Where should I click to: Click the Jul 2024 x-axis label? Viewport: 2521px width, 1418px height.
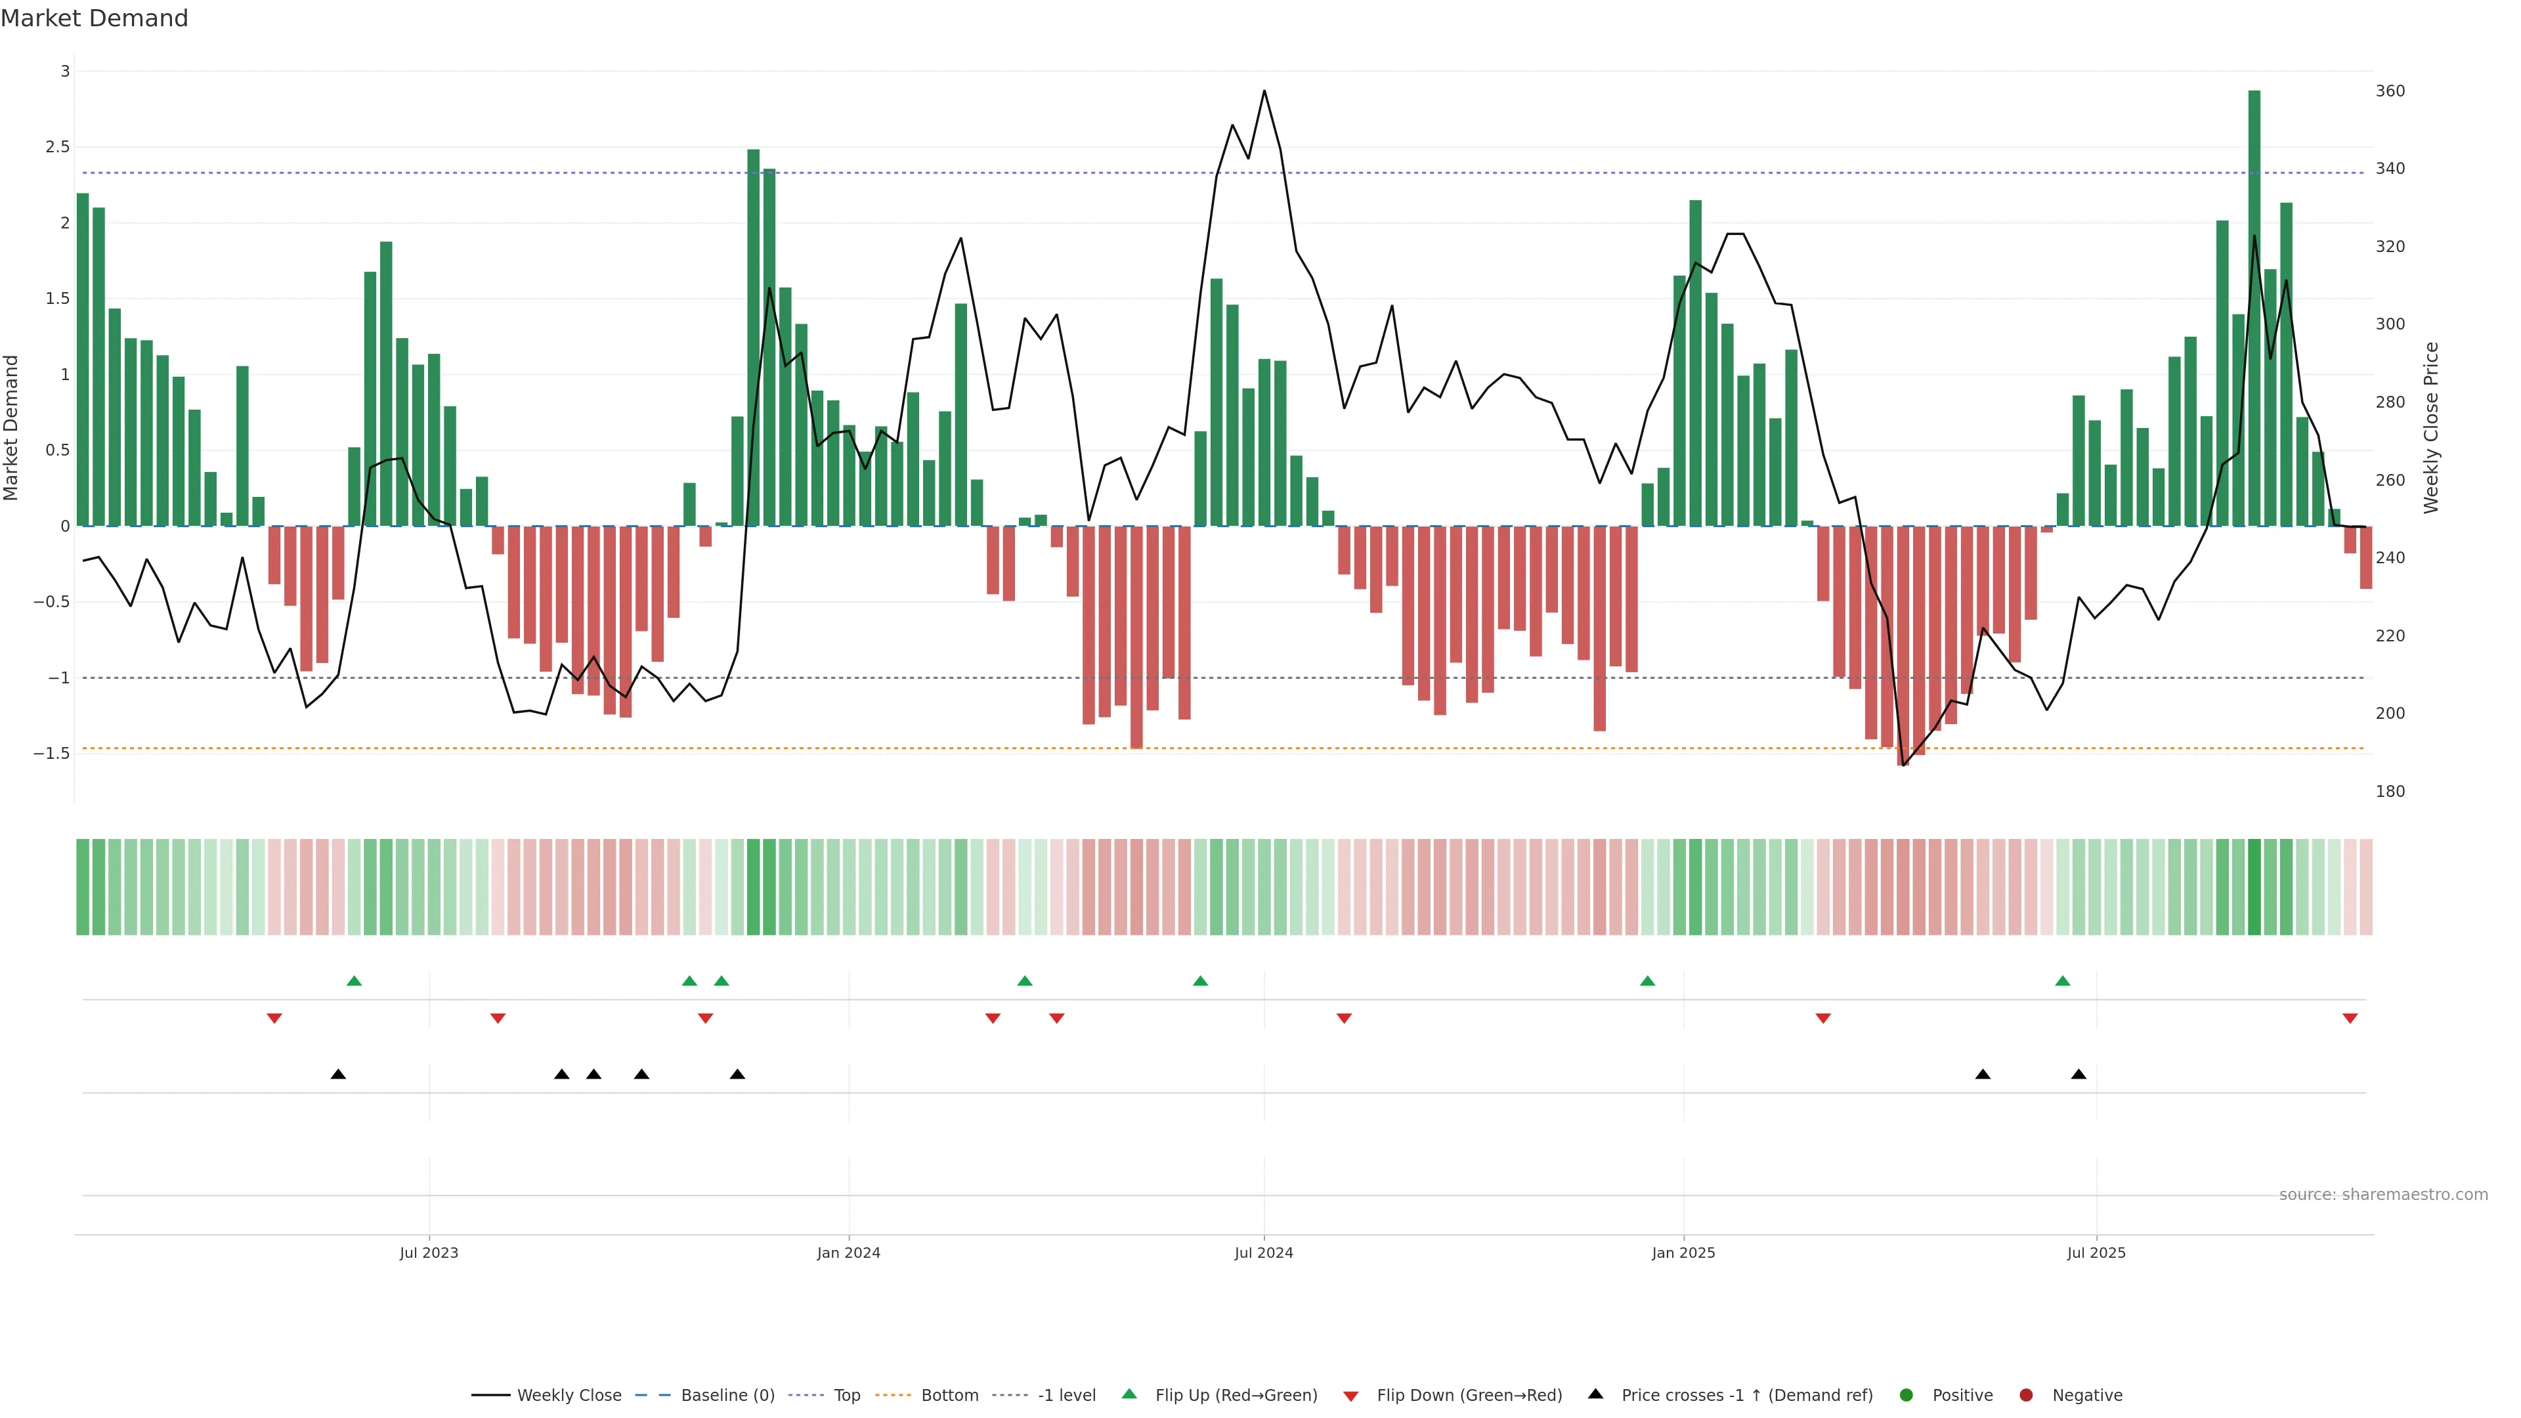[1263, 1253]
